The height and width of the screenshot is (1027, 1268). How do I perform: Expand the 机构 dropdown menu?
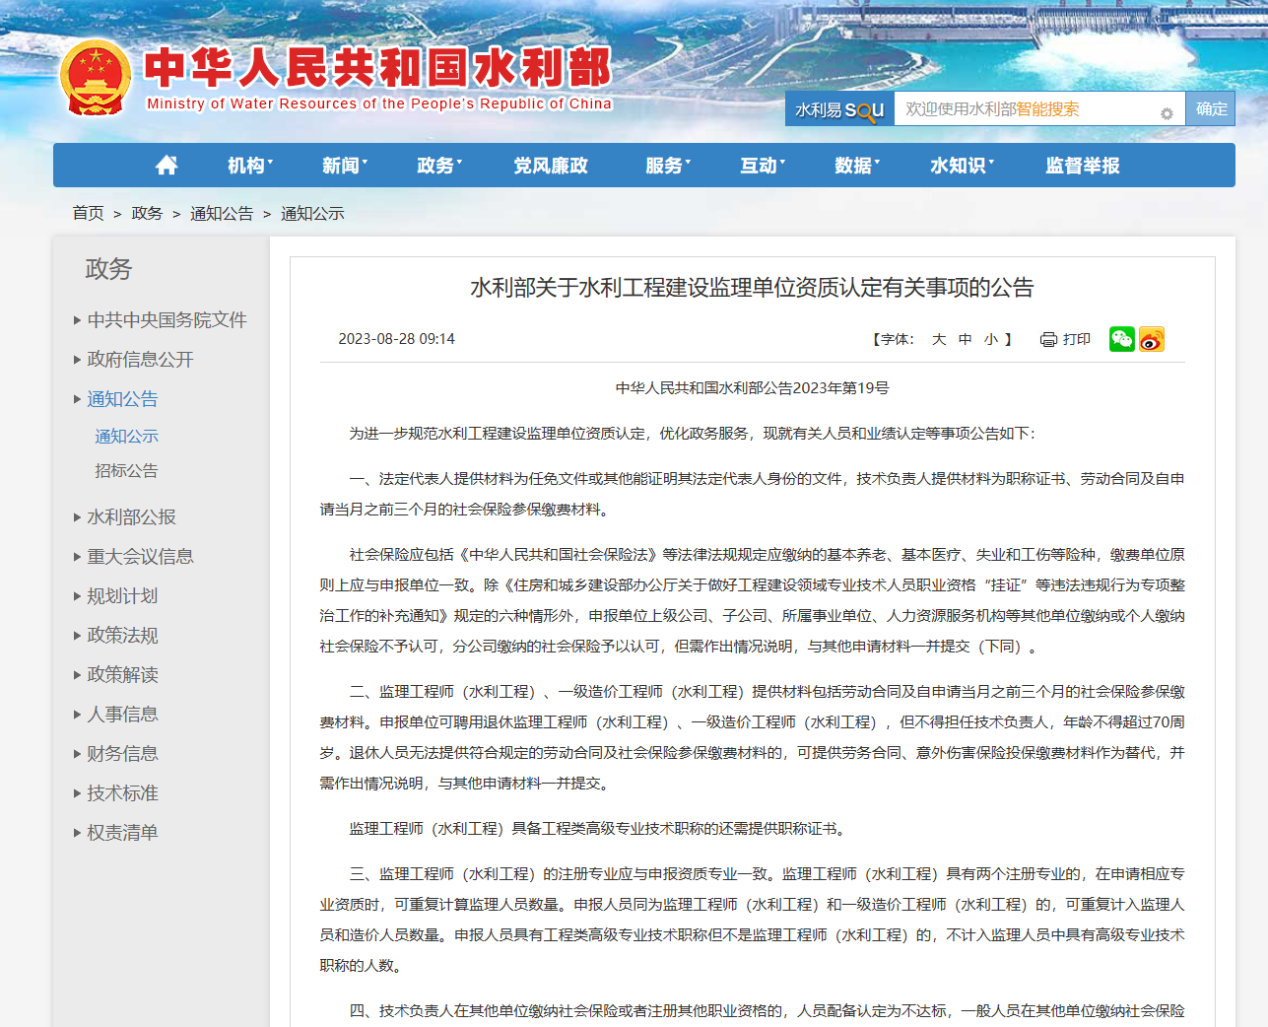coord(250,166)
